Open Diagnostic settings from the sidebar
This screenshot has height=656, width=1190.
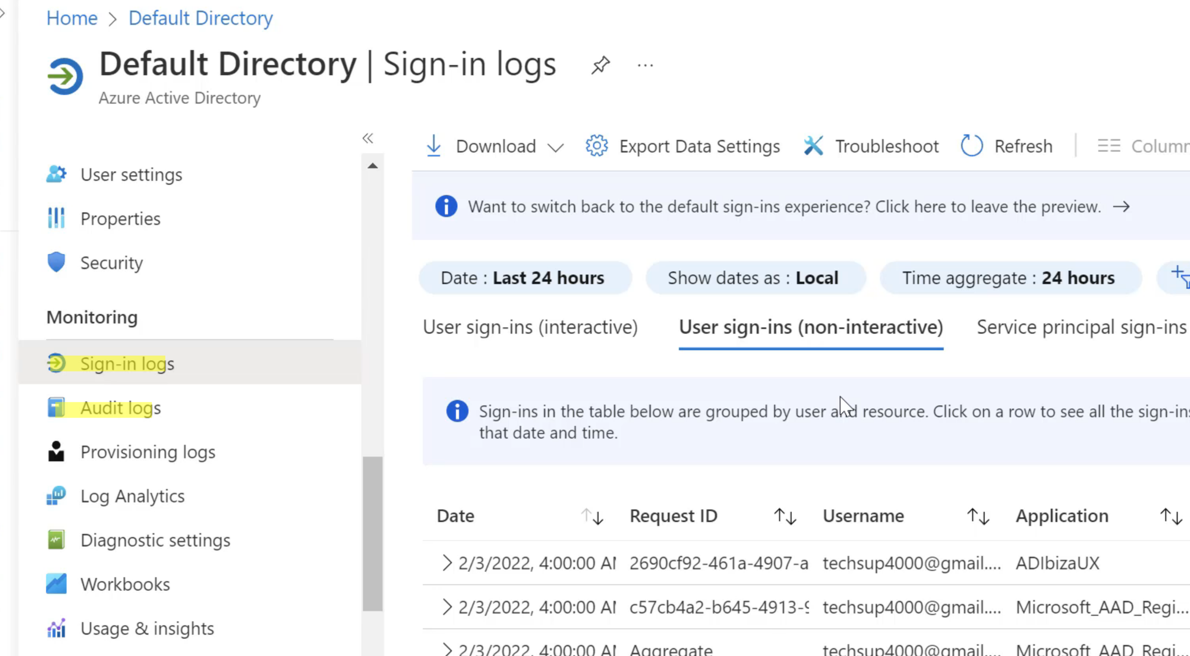(155, 540)
